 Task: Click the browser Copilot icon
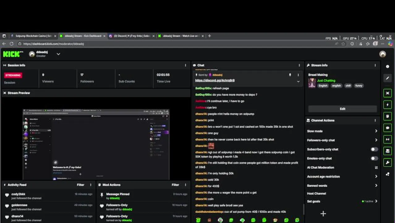[390, 44]
